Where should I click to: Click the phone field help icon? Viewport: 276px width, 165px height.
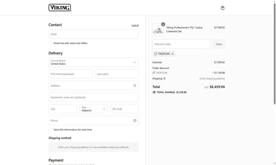coord(135,121)
